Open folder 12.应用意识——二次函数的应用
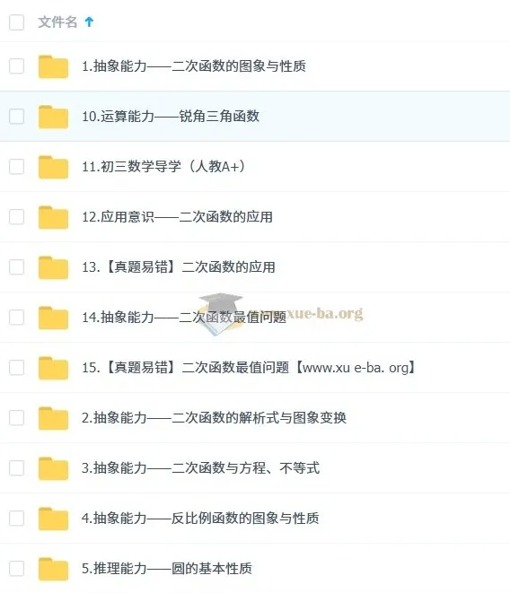Image resolution: width=510 pixels, height=593 pixels. pyautogui.click(x=177, y=217)
